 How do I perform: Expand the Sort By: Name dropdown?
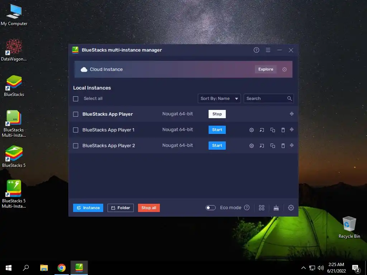(x=219, y=98)
